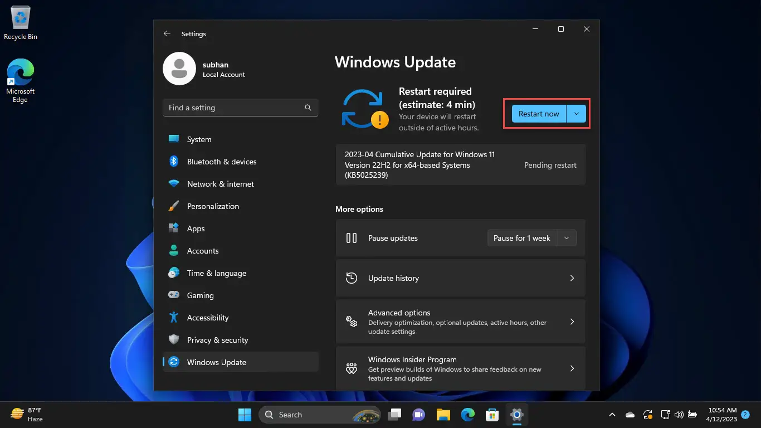Click Pause for 1 week button

point(522,238)
